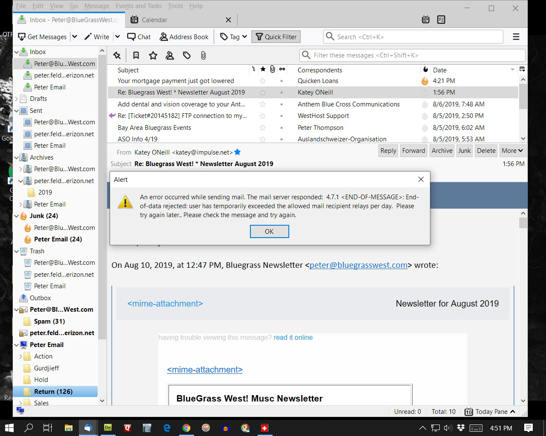Toggle the keep filters applied bookmark icon
546x436 pixels.
click(x=136, y=55)
